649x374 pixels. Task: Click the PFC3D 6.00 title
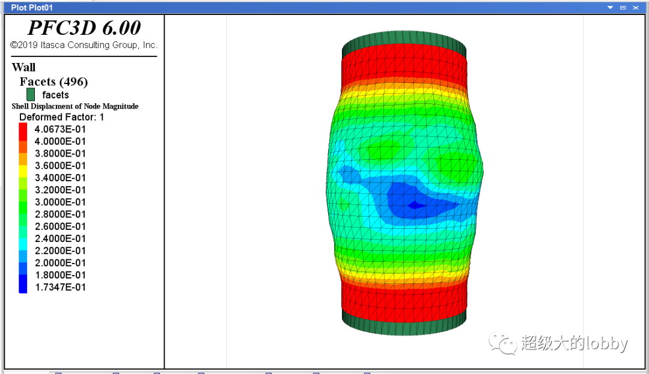coord(85,28)
